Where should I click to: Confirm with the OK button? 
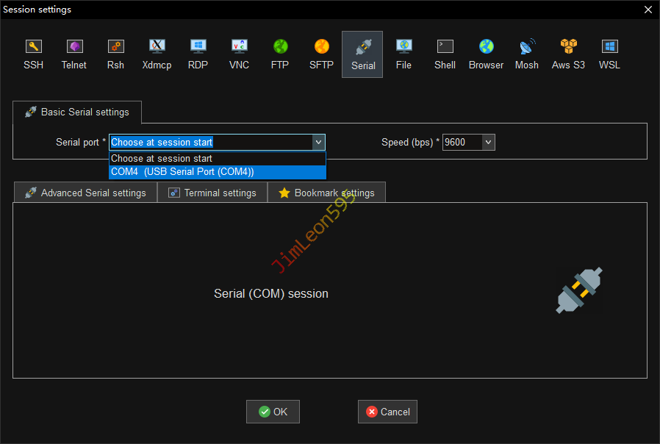tap(273, 412)
